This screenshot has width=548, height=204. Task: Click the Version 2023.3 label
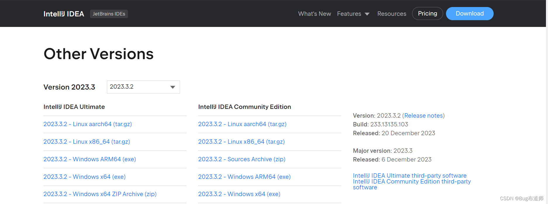(69, 87)
